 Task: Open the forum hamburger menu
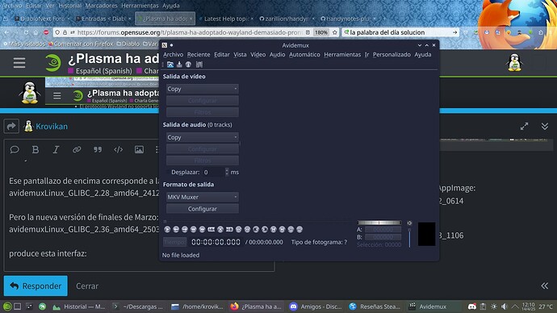pos(19,63)
